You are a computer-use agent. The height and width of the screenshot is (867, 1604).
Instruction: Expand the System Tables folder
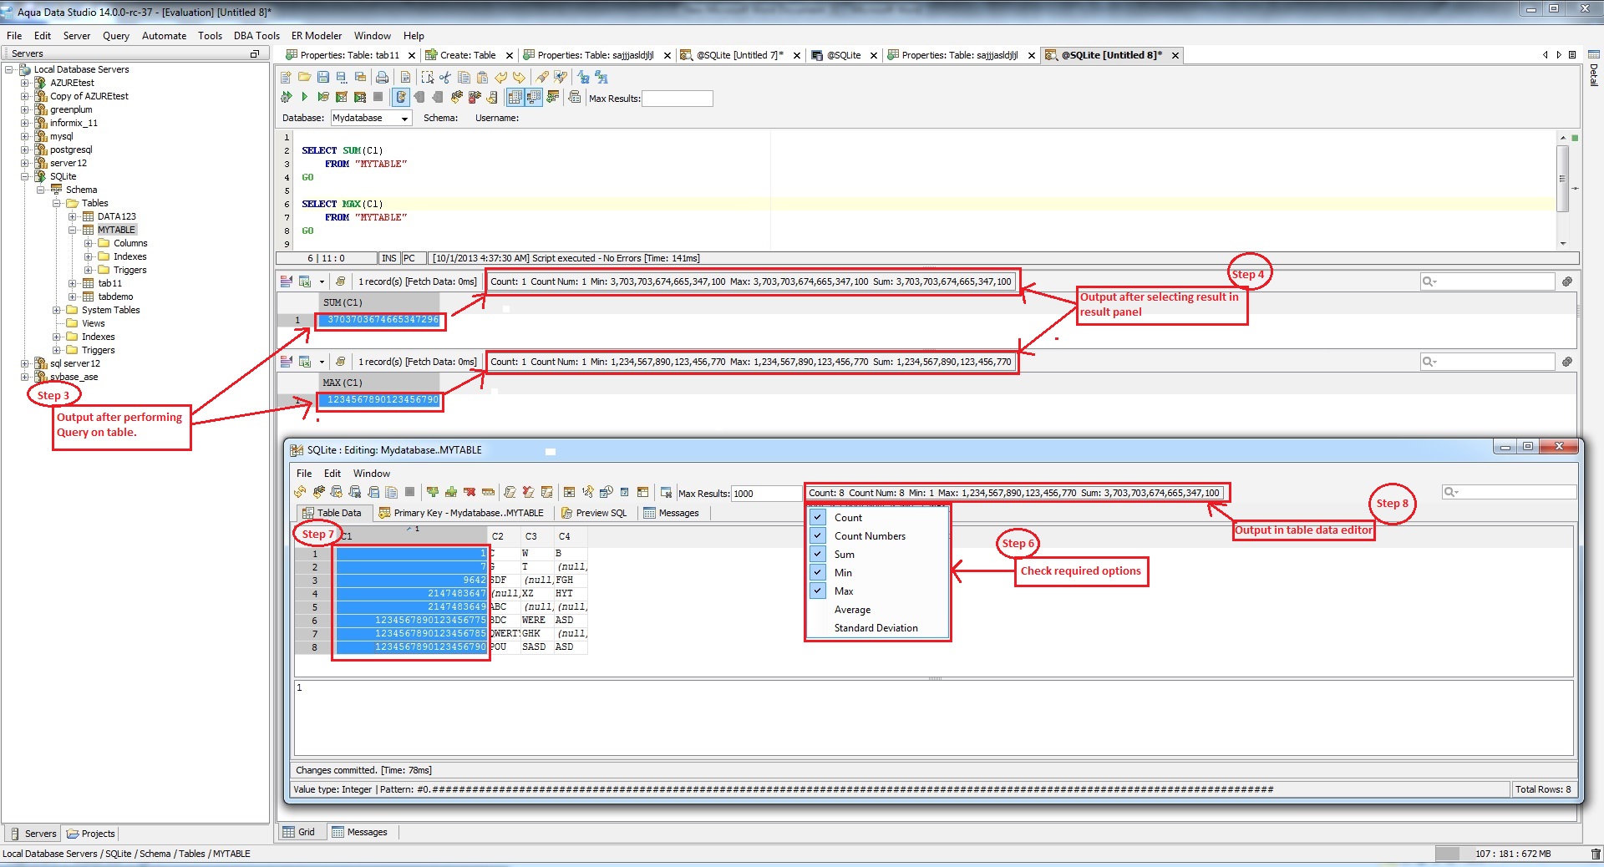(57, 310)
